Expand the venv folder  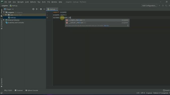(x=6, y=15)
